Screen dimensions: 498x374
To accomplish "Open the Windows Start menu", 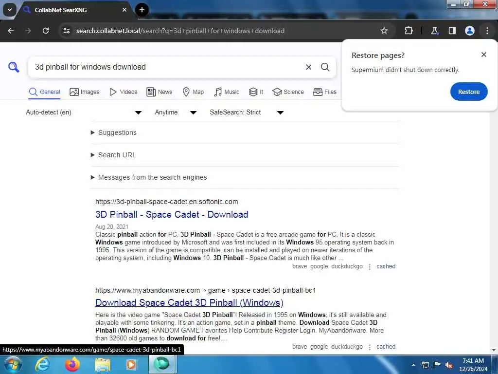I will pos(13,364).
